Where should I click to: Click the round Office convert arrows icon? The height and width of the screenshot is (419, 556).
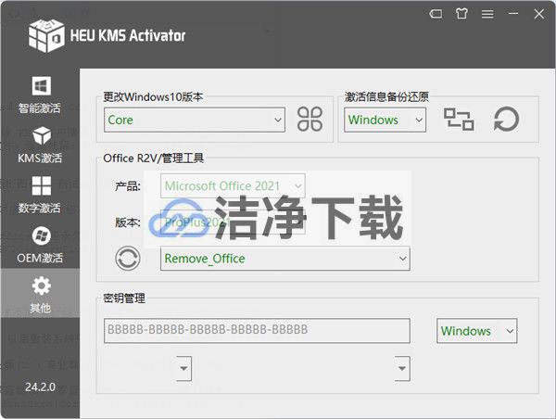coord(128,259)
